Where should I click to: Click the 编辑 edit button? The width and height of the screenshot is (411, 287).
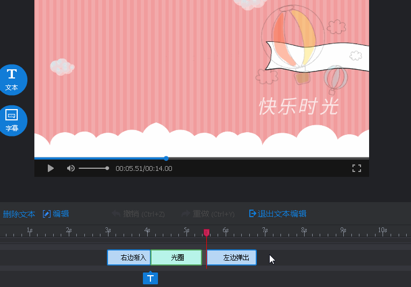coord(56,214)
